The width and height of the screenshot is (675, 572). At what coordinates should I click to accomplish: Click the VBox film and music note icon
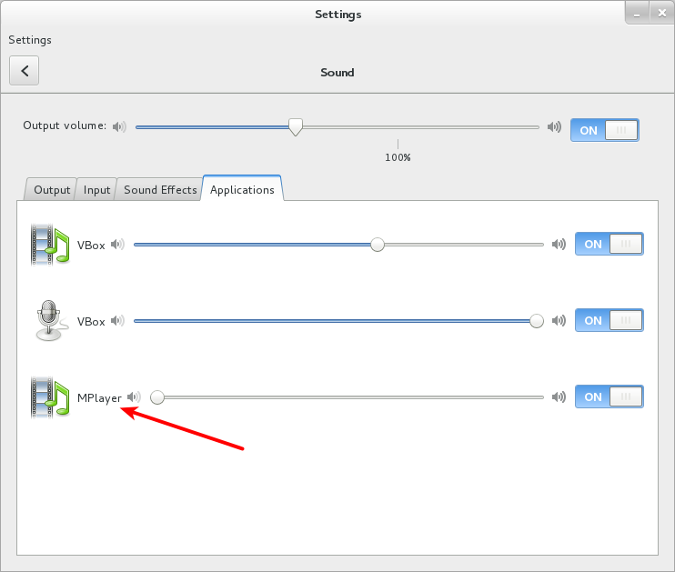pos(50,245)
